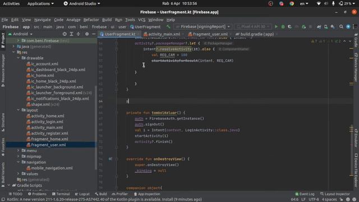
Task: Click the Sync Project with Gradle icon
Action: click(x=319, y=27)
